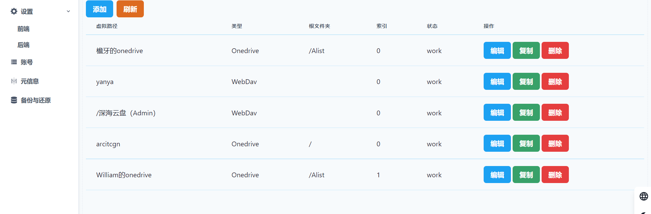This screenshot has height=214, width=651.
Task: Delete the yanya account
Action: click(555, 81)
